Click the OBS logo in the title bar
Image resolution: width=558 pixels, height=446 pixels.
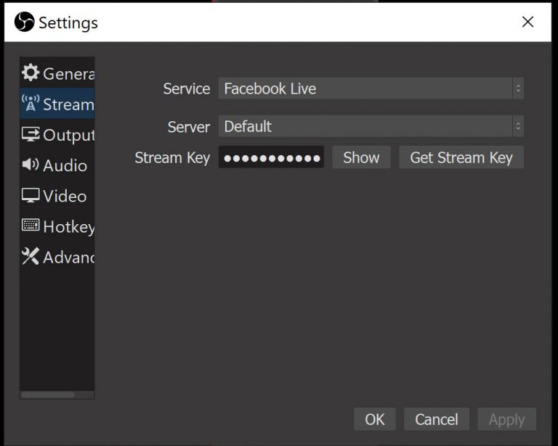click(x=24, y=22)
